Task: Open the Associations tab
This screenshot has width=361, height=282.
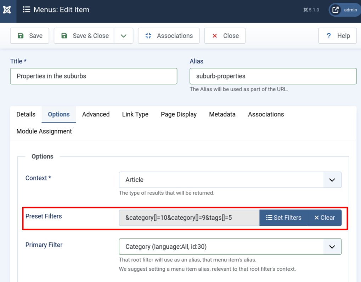Action: (266, 114)
